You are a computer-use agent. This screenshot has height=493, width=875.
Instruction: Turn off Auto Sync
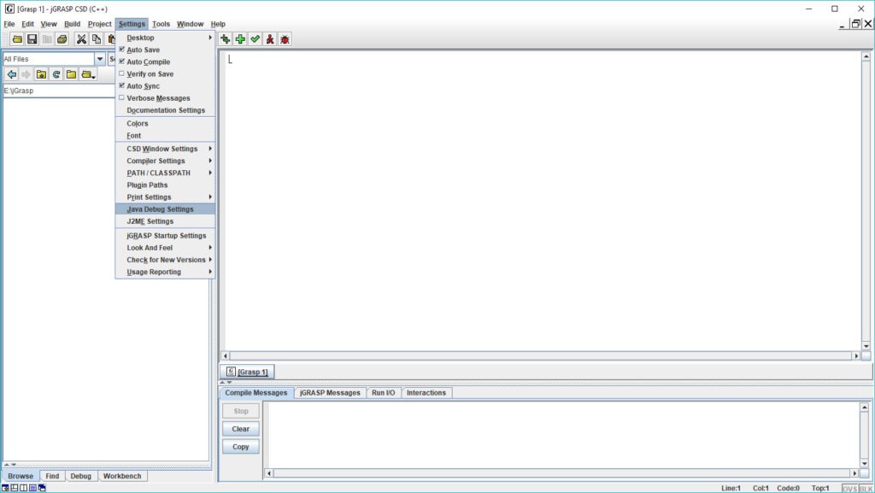click(121, 85)
